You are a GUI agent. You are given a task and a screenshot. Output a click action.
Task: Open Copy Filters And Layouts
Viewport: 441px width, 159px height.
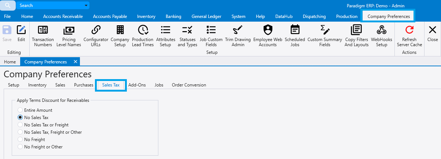click(x=356, y=36)
